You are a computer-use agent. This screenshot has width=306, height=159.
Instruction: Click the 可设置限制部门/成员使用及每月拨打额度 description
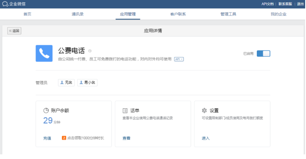pyautogui.click(x=232, y=118)
